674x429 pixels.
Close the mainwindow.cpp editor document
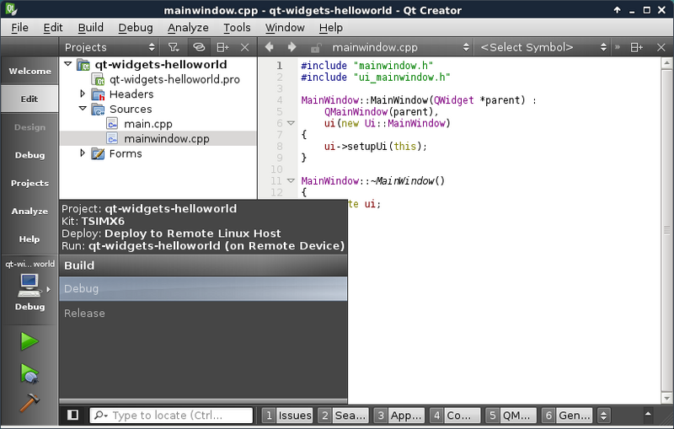(x=661, y=47)
